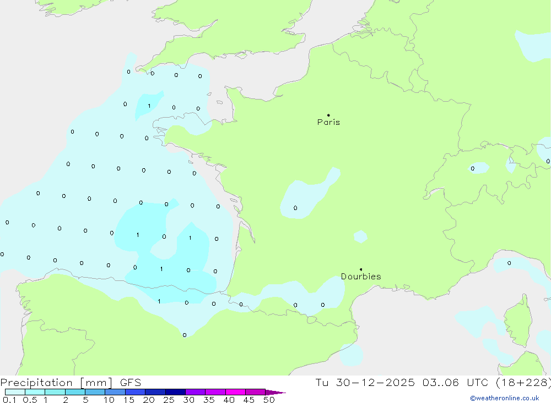Select the 0.1–0.5 mm legend swatch
551x403 pixels.
(15, 392)
